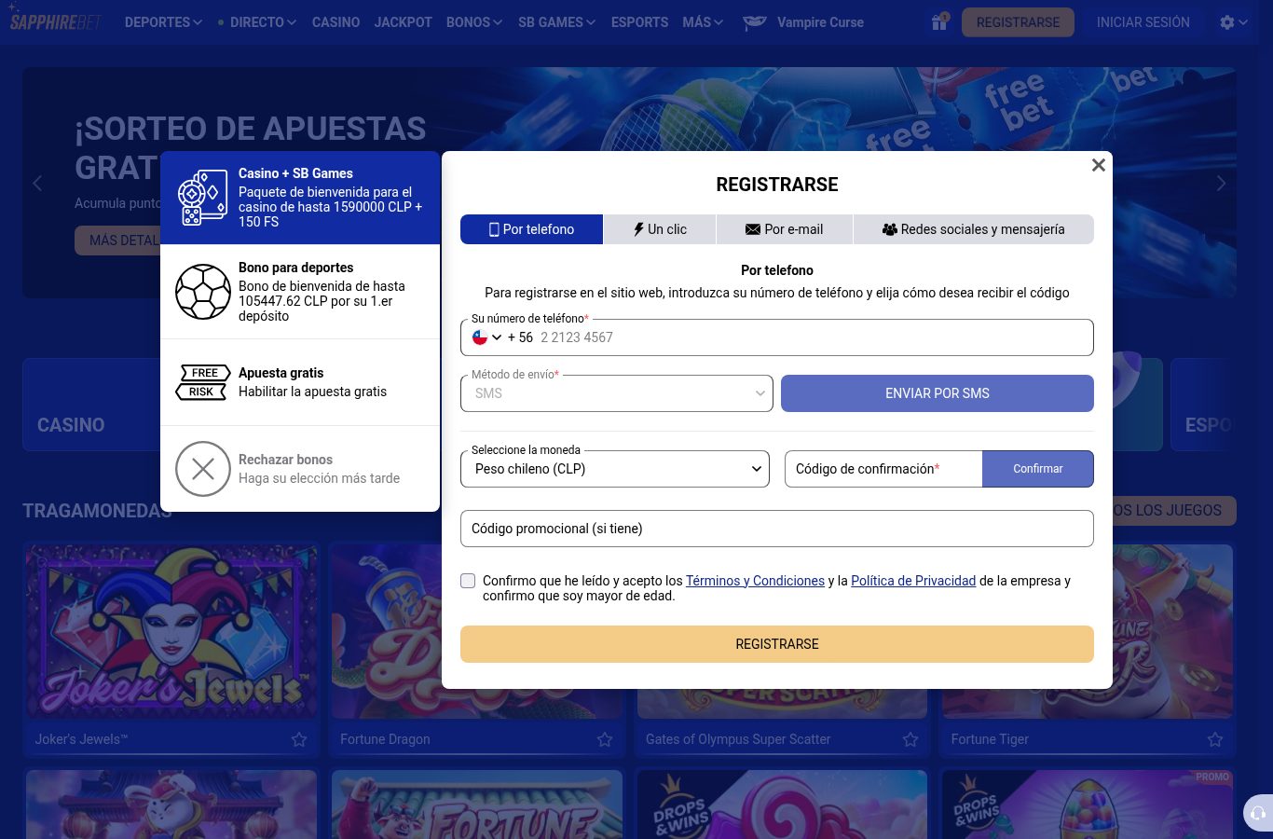Switch to Por e-mail tab
This screenshot has width=1273, height=839.
(785, 229)
